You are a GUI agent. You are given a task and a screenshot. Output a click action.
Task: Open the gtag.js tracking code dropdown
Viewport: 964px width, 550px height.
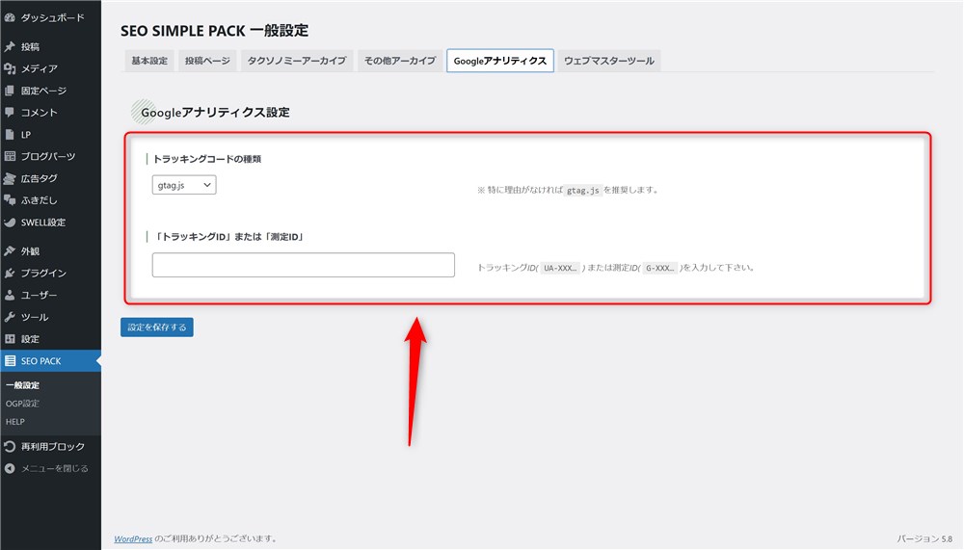click(x=184, y=185)
